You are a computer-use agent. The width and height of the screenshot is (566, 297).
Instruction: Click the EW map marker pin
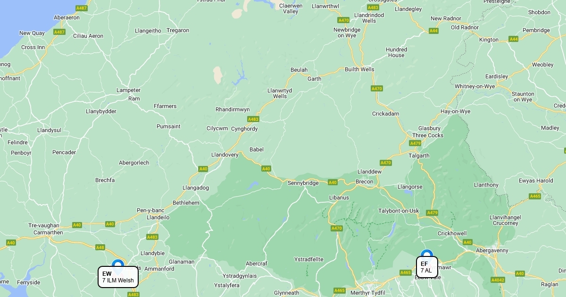click(117, 263)
